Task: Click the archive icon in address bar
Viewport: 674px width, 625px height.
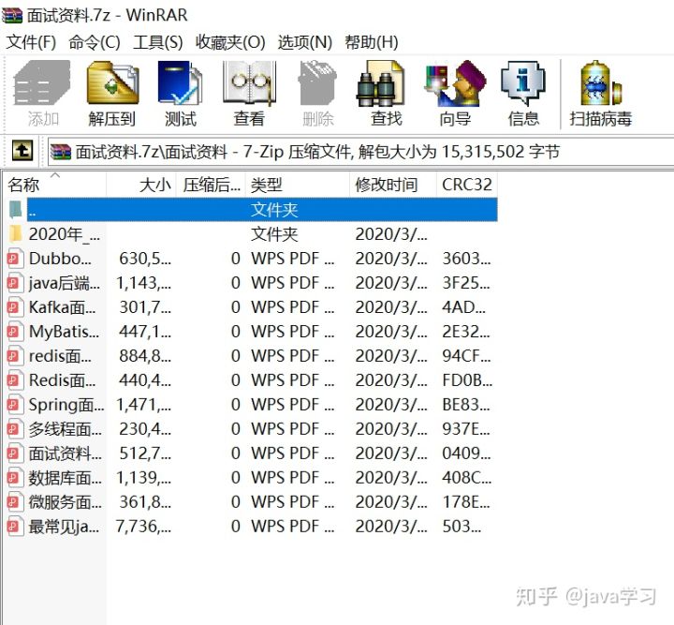Action: pos(60,152)
